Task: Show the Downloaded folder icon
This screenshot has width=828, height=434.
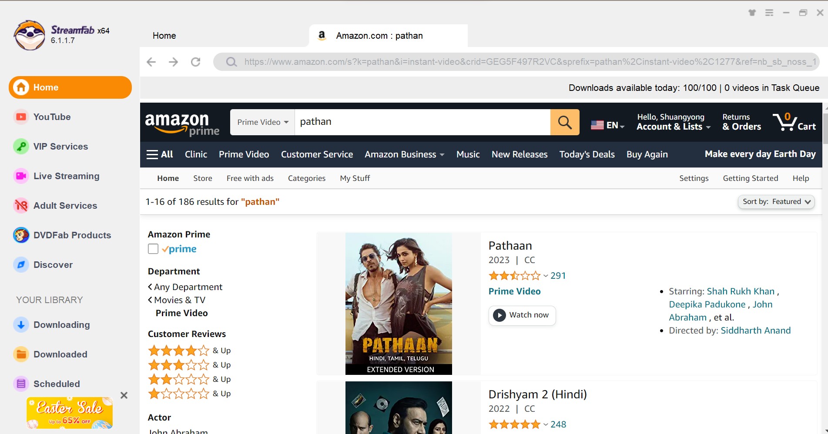Action: [x=21, y=354]
